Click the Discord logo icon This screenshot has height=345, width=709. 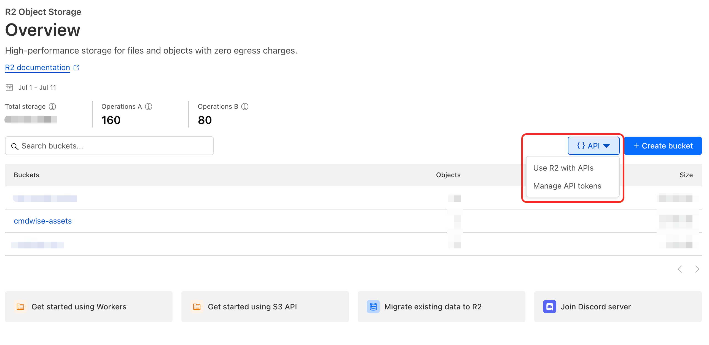[550, 307]
